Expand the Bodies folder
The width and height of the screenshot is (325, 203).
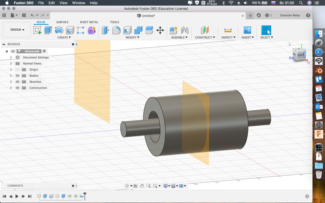point(11,76)
